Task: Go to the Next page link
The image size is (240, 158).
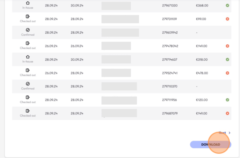Action: tap(222, 133)
